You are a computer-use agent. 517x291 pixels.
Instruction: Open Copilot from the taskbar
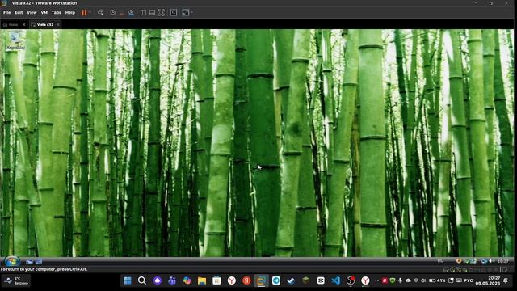click(187, 280)
